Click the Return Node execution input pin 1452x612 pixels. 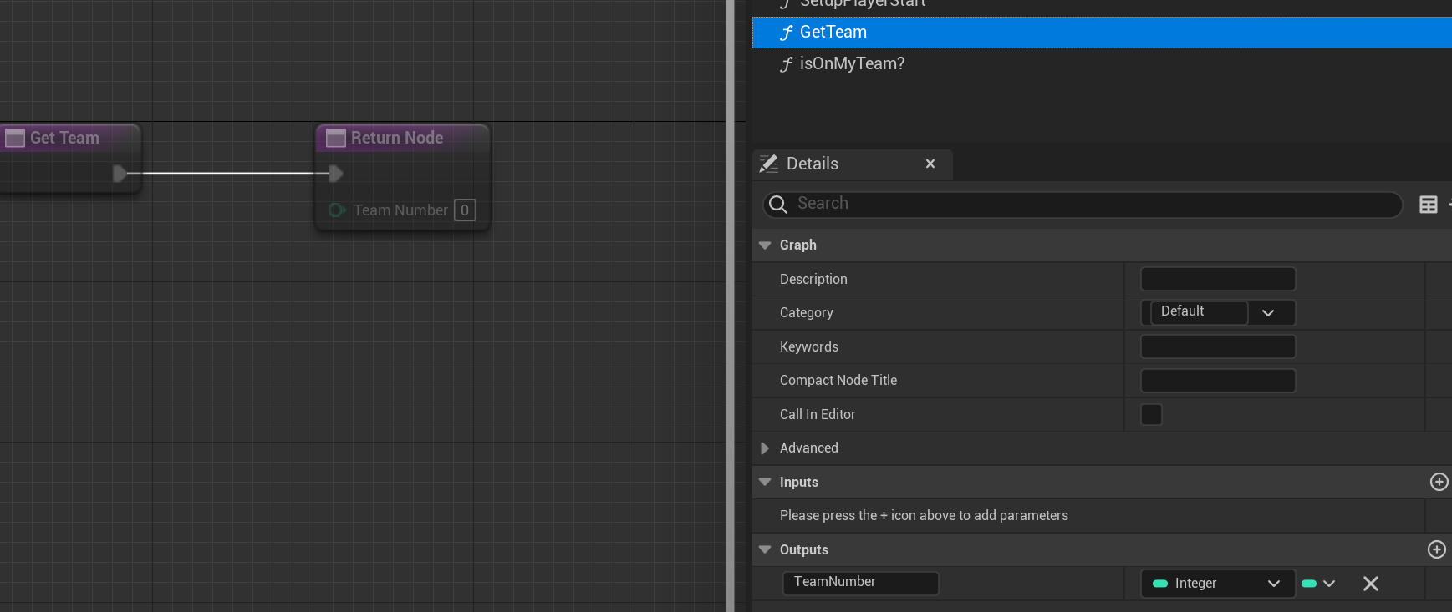coord(335,174)
